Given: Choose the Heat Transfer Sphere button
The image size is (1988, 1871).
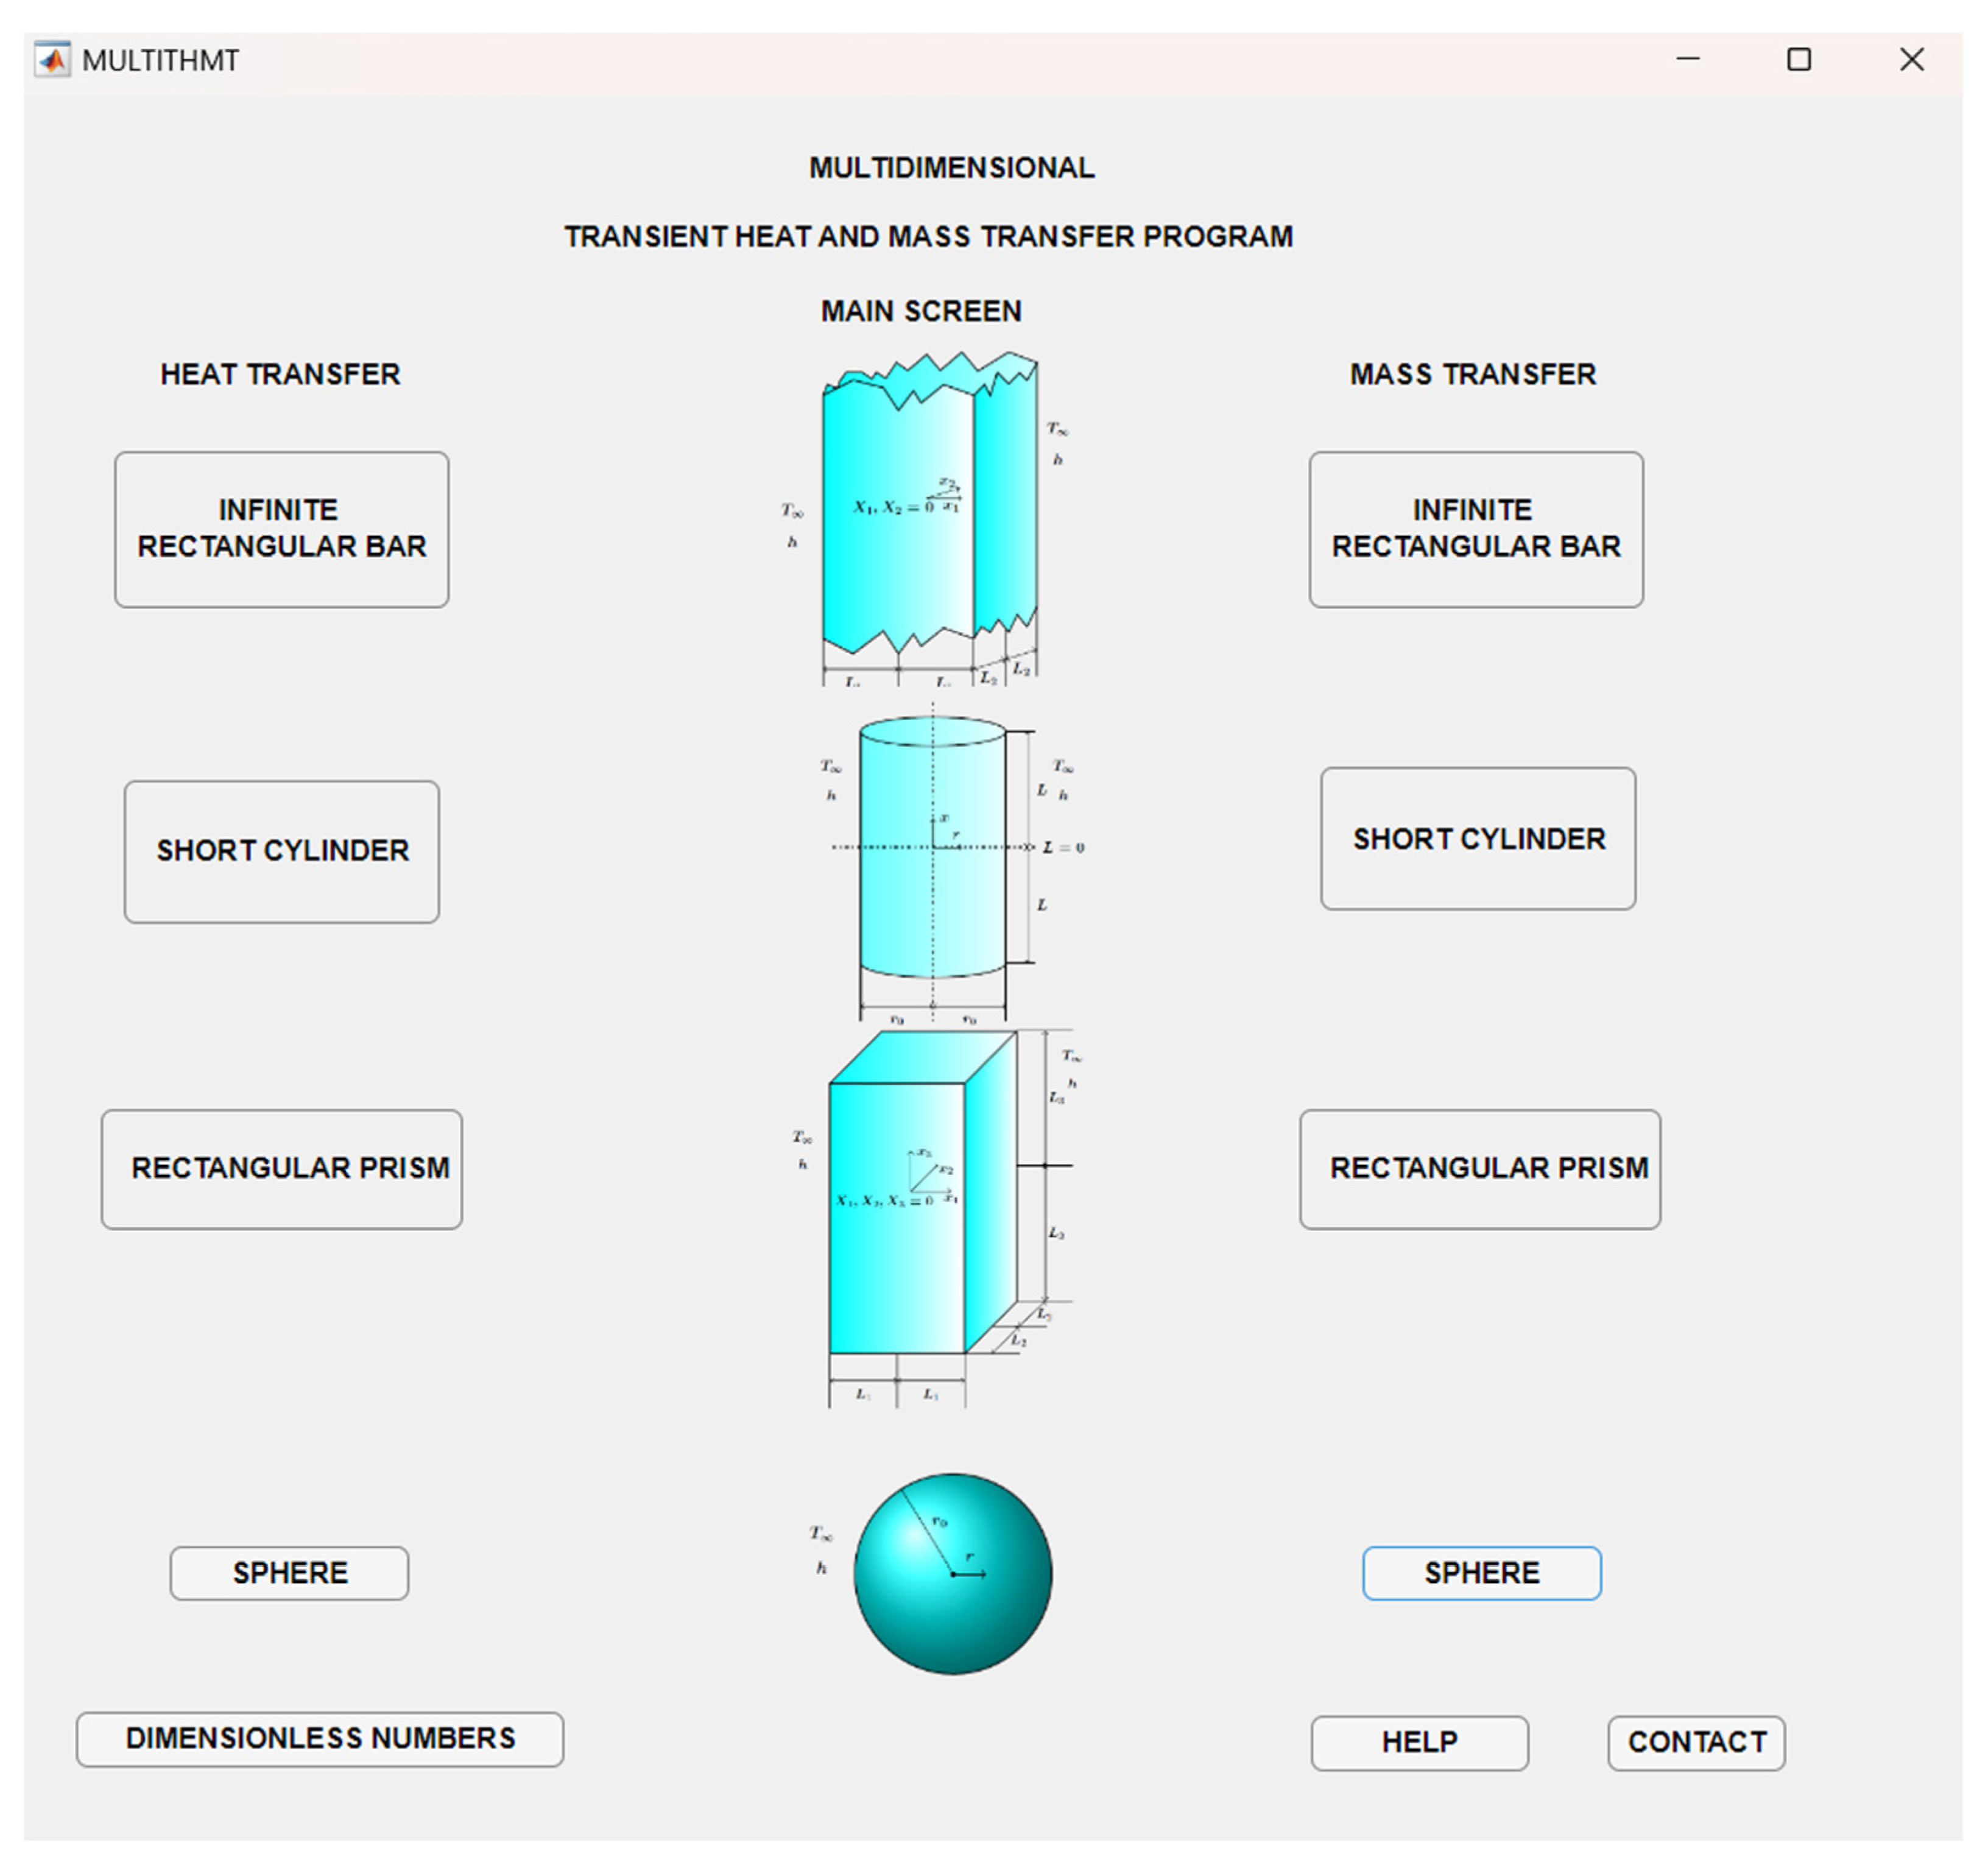Looking at the screenshot, I should [x=289, y=1573].
